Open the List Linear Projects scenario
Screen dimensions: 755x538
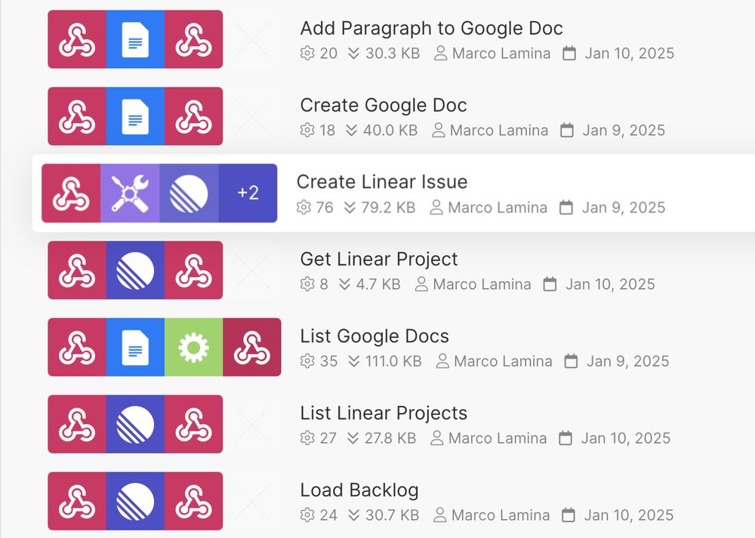pyautogui.click(x=383, y=413)
